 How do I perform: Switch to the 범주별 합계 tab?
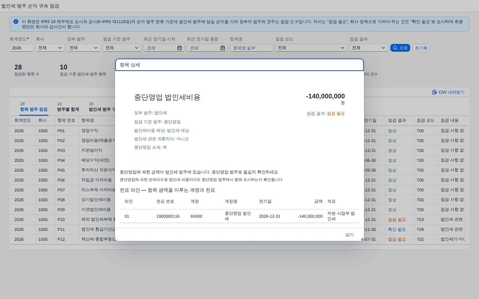[68, 107]
